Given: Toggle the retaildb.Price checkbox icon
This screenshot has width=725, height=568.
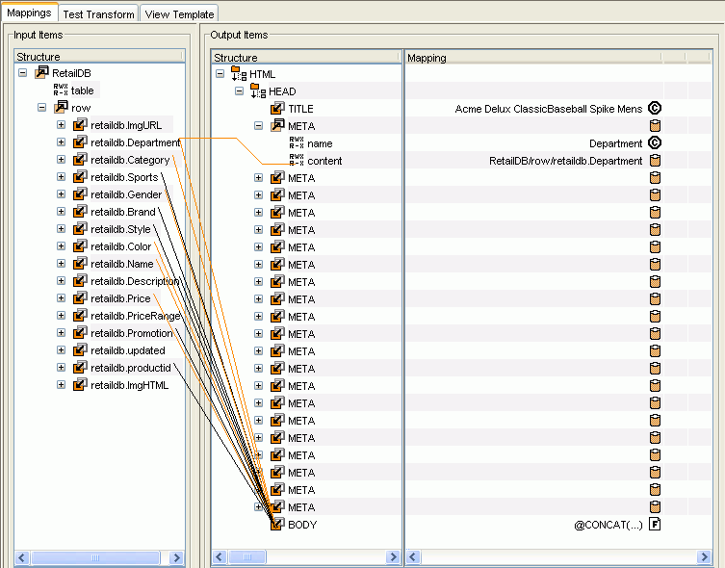Looking at the screenshot, I should (80, 298).
